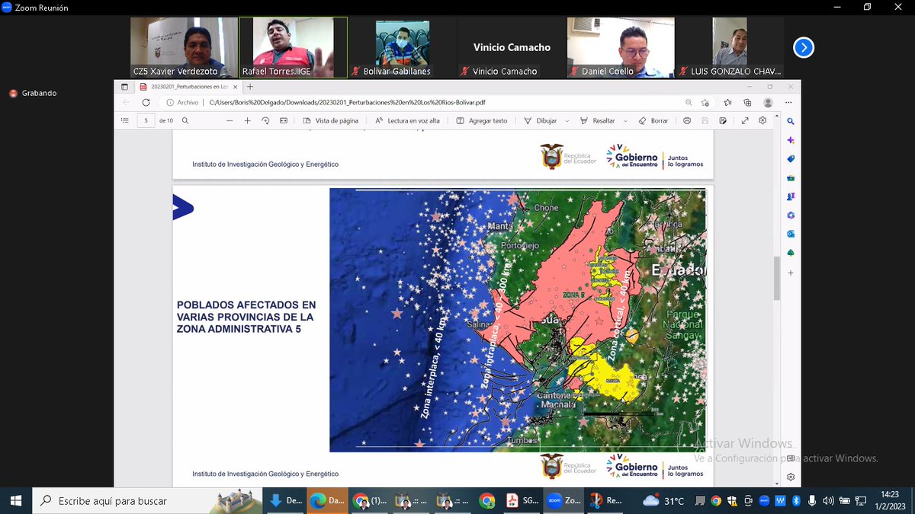915x514 pixels.
Task: Open Vista de página option
Action: pyautogui.click(x=330, y=120)
